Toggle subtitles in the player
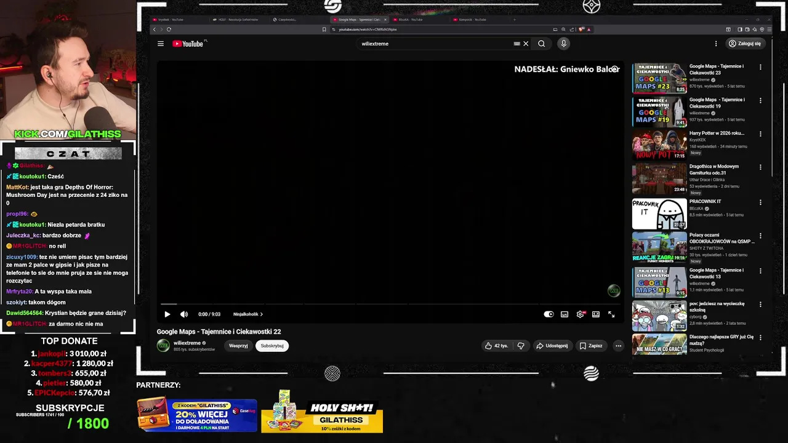788x443 pixels. [565, 314]
